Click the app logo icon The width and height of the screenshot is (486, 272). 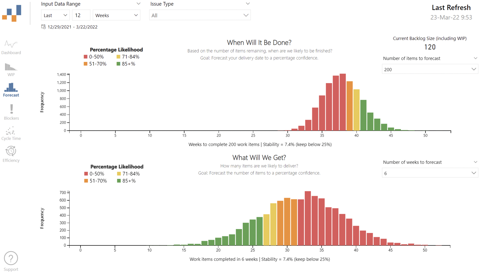click(12, 13)
